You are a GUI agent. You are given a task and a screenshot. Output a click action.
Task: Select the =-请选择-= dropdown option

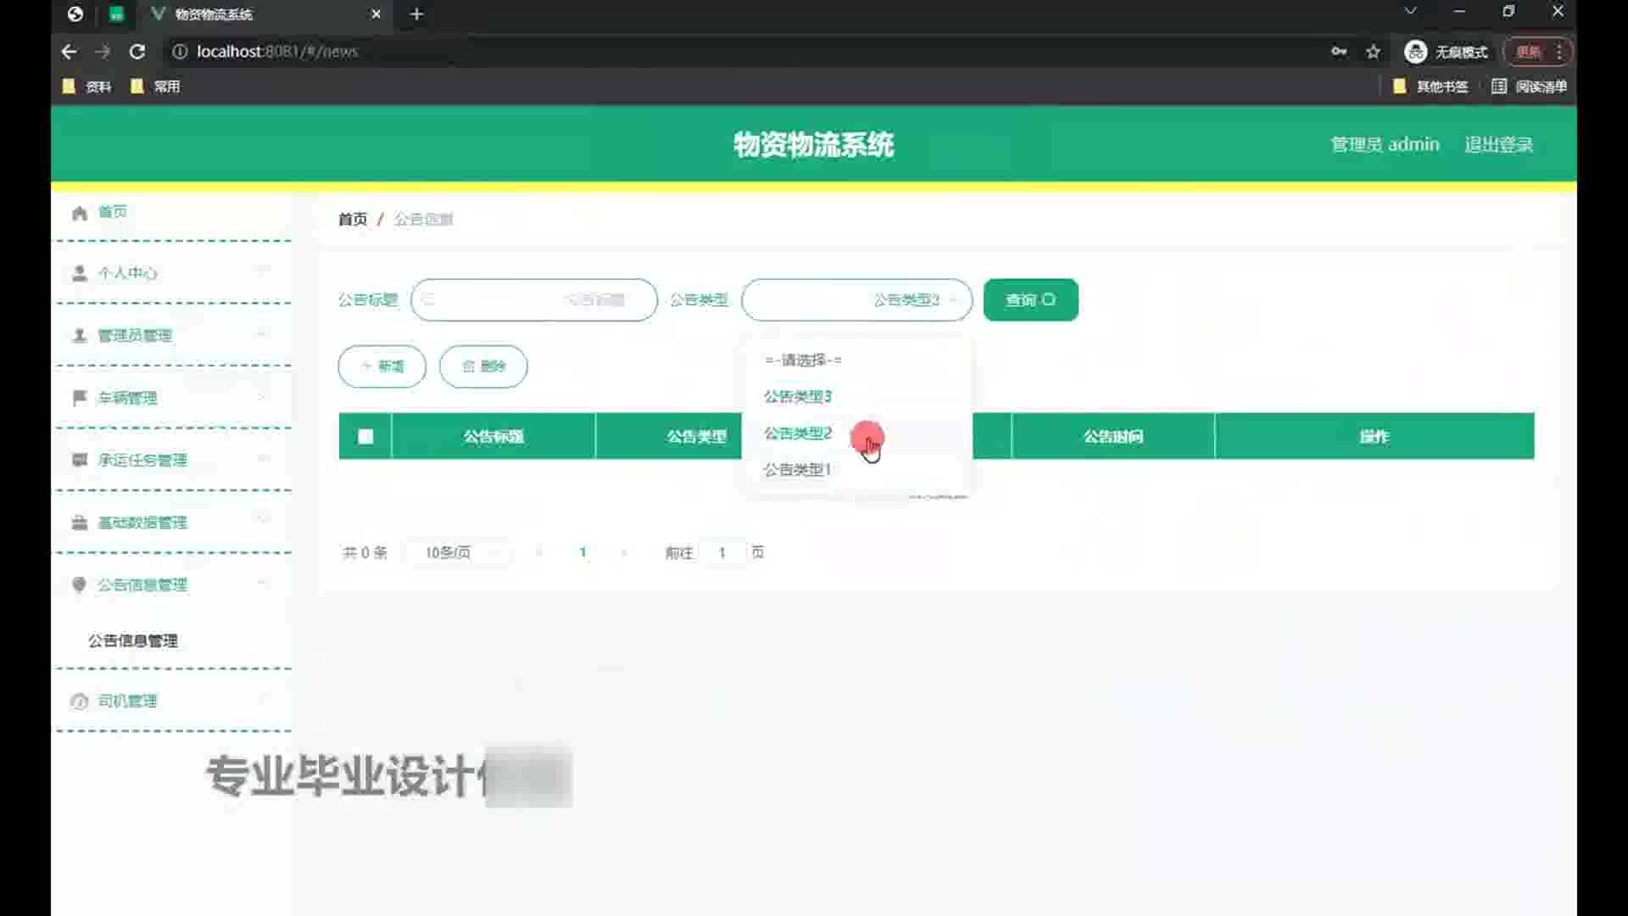[x=856, y=360]
